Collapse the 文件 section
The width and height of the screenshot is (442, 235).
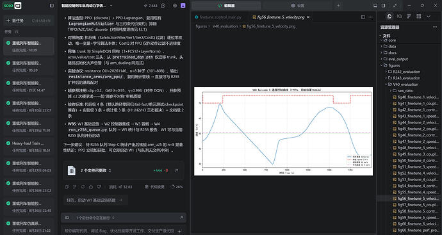tap(386, 36)
